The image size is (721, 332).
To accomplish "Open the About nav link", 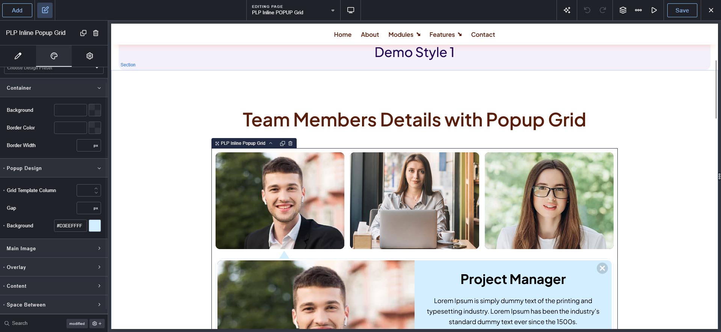I will pos(370,35).
